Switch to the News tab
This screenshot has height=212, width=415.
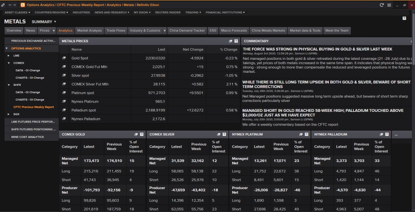click(x=30, y=31)
